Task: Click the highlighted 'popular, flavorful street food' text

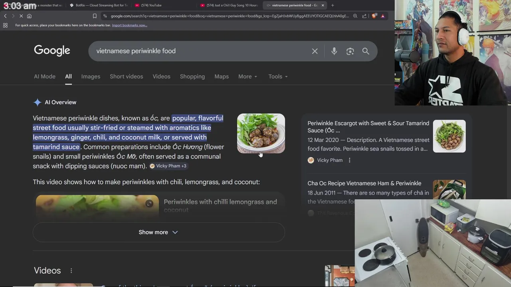Action: pos(128,132)
